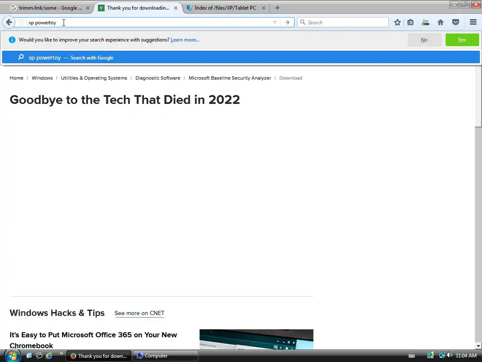
Task: Open the Firefox hamburger menu
Action: pyautogui.click(x=473, y=22)
